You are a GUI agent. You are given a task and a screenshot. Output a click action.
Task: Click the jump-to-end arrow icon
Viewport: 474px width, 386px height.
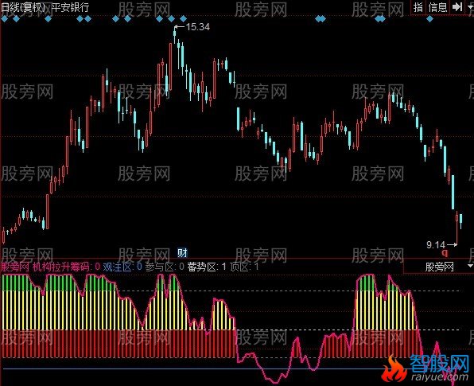[457, 7]
